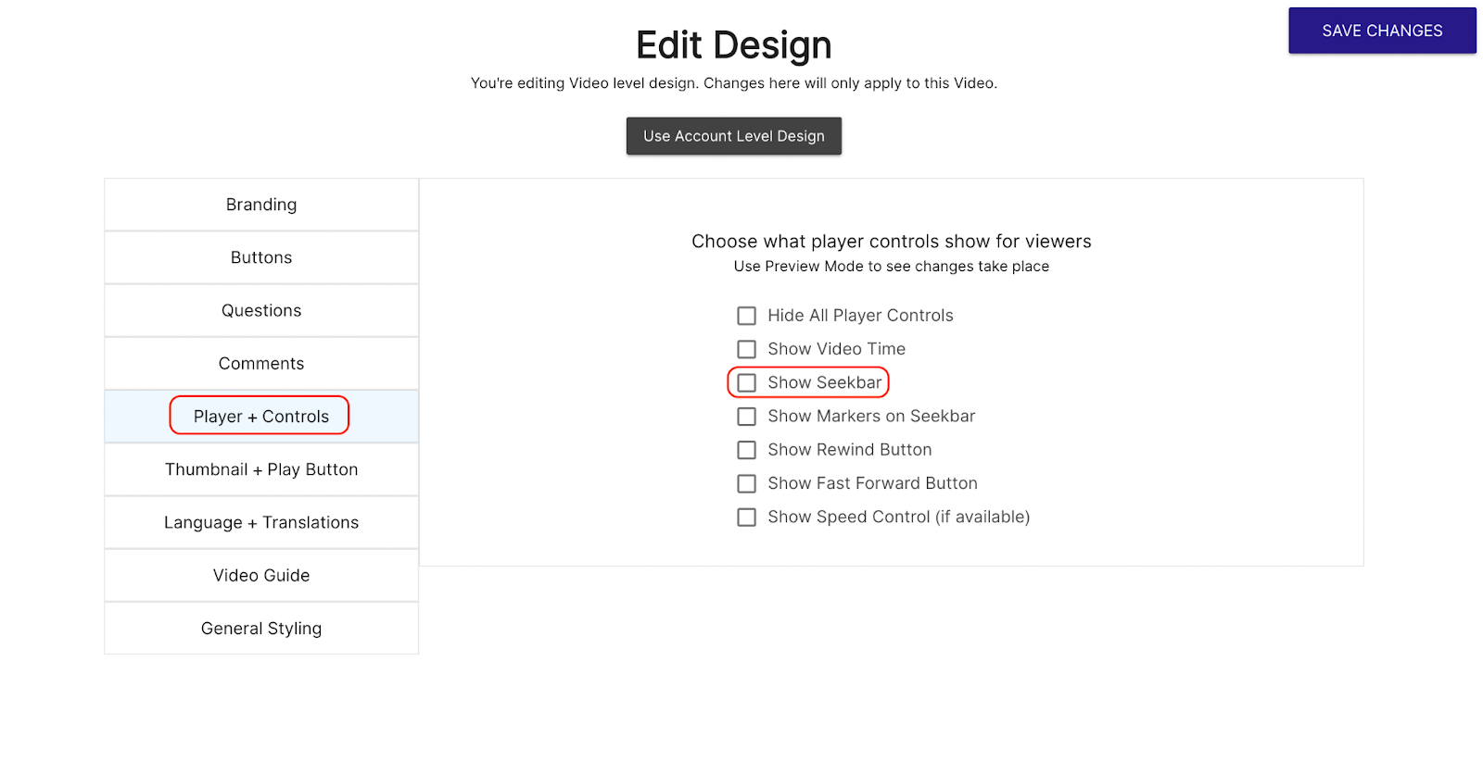Screen dimensions: 1483x761
Task: Switch to Language + Translations tab
Action: 261,522
